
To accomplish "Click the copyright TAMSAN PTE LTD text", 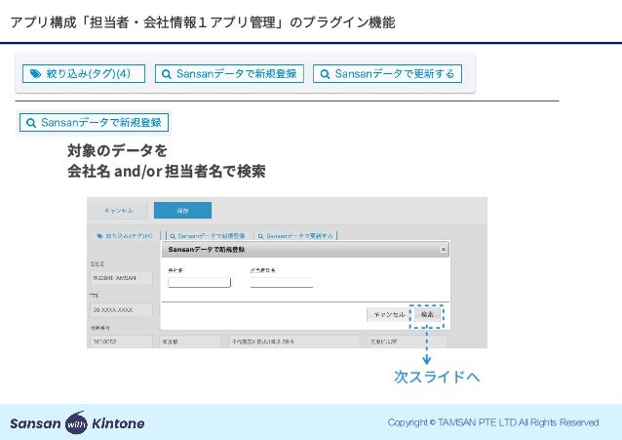I will (x=493, y=422).
